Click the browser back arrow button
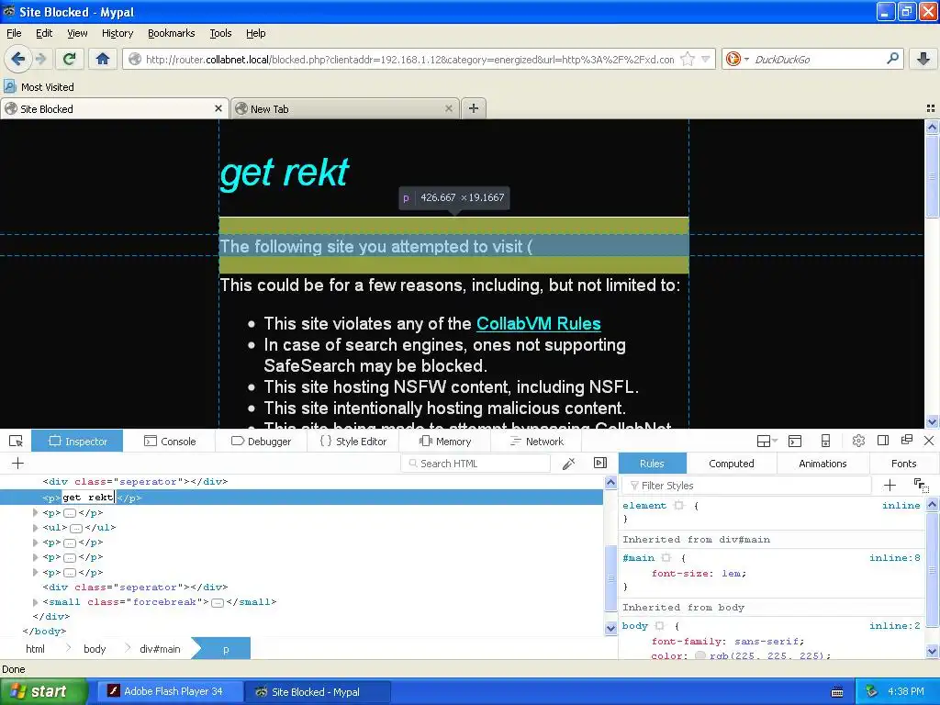 click(x=18, y=59)
